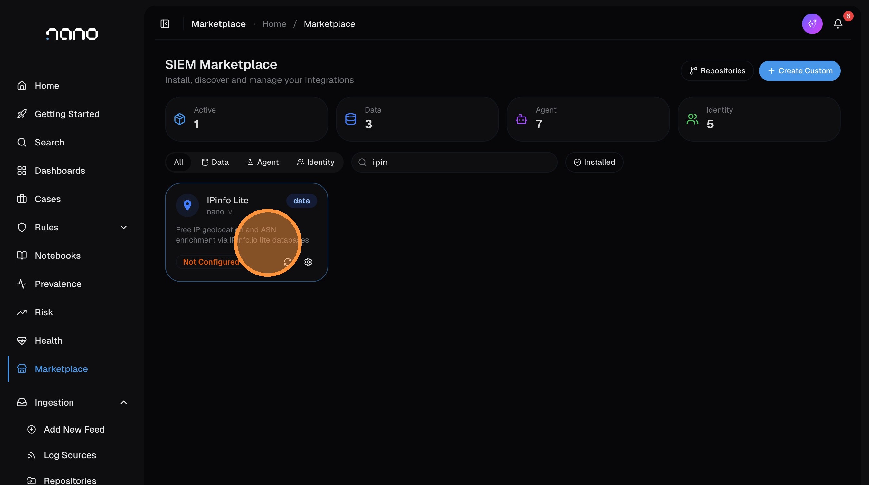Click the Home breadcrumb link
Viewport: 869px width, 485px height.
coord(274,24)
